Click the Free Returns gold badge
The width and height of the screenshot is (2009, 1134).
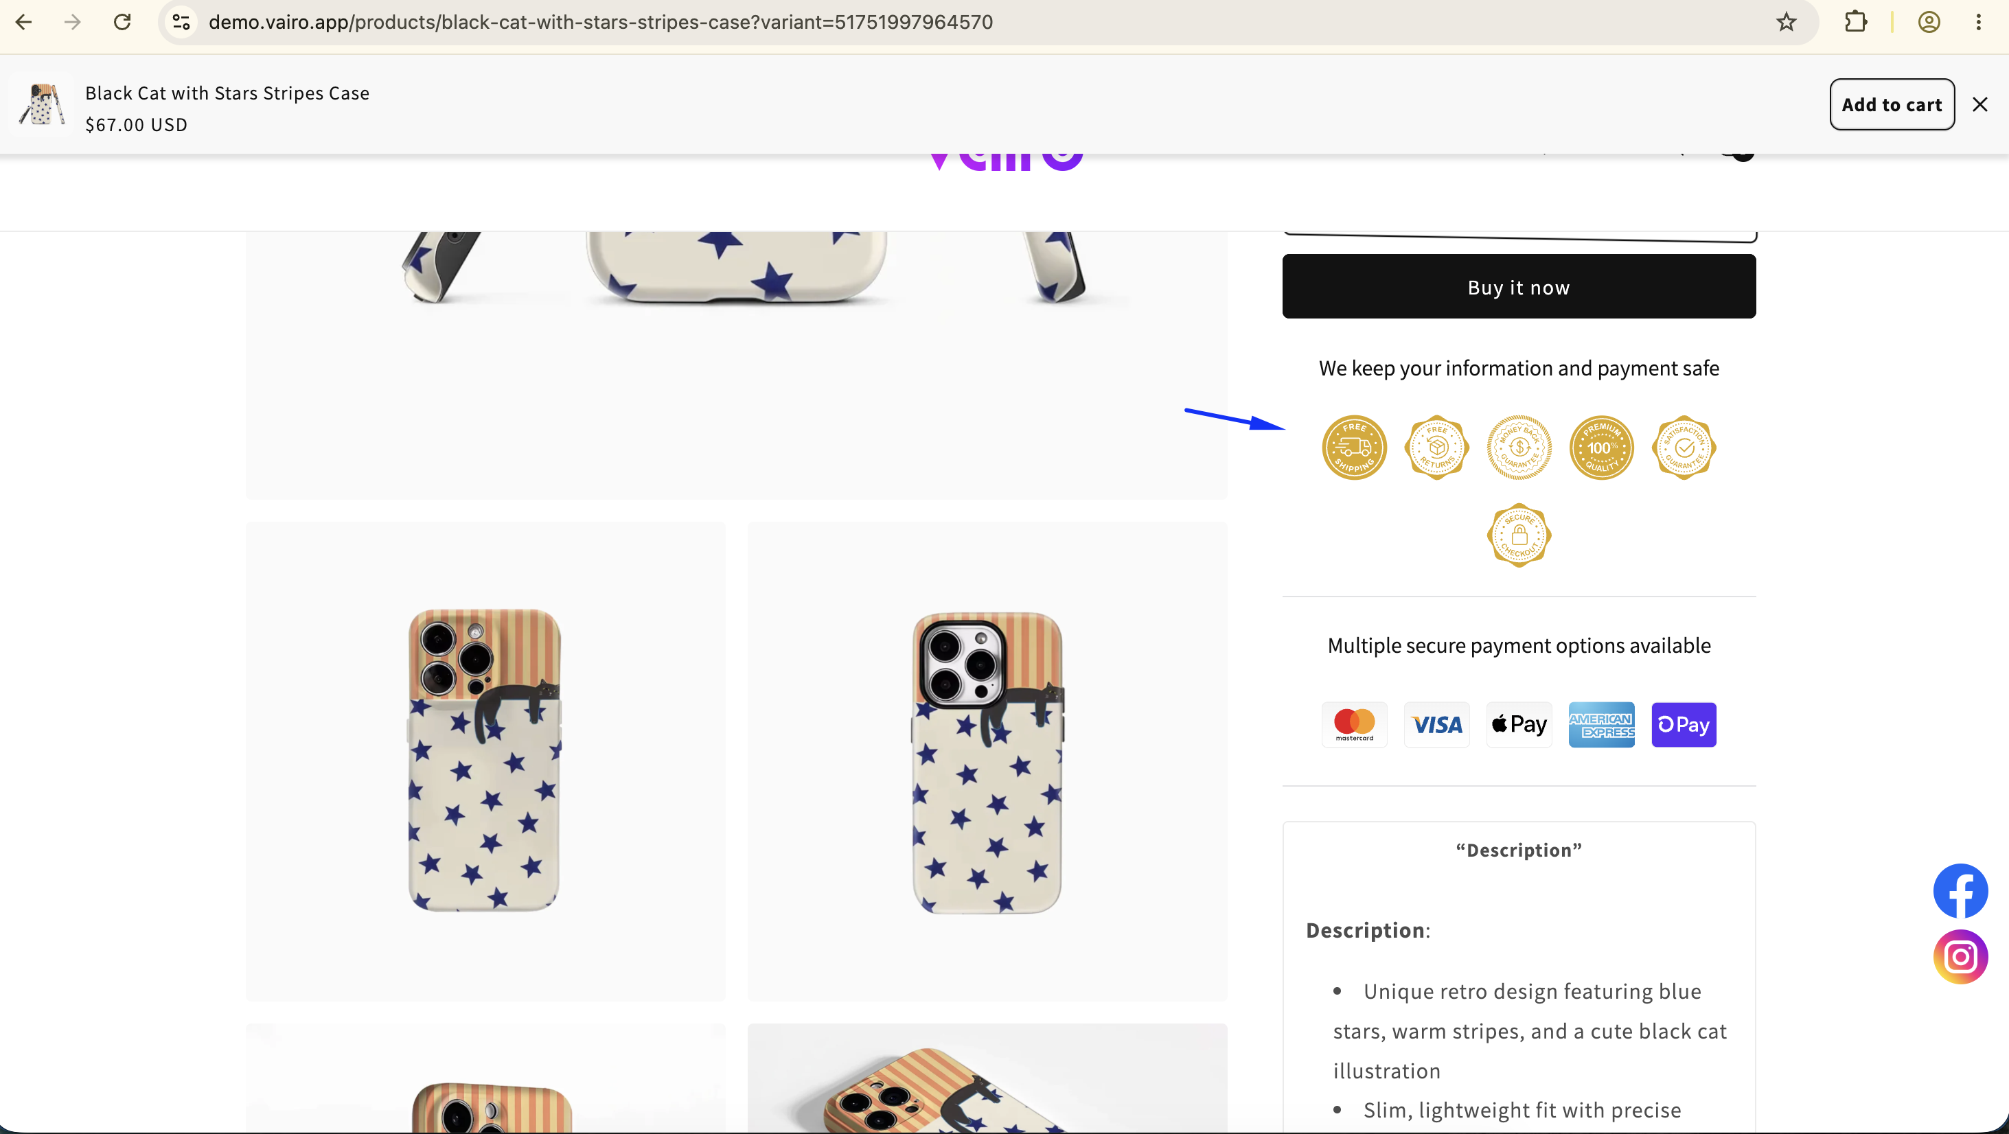click(1436, 448)
